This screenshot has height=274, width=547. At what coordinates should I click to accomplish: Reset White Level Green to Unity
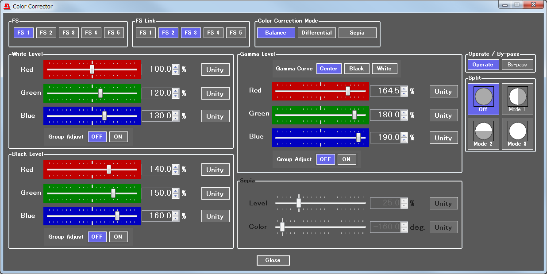coord(215,93)
